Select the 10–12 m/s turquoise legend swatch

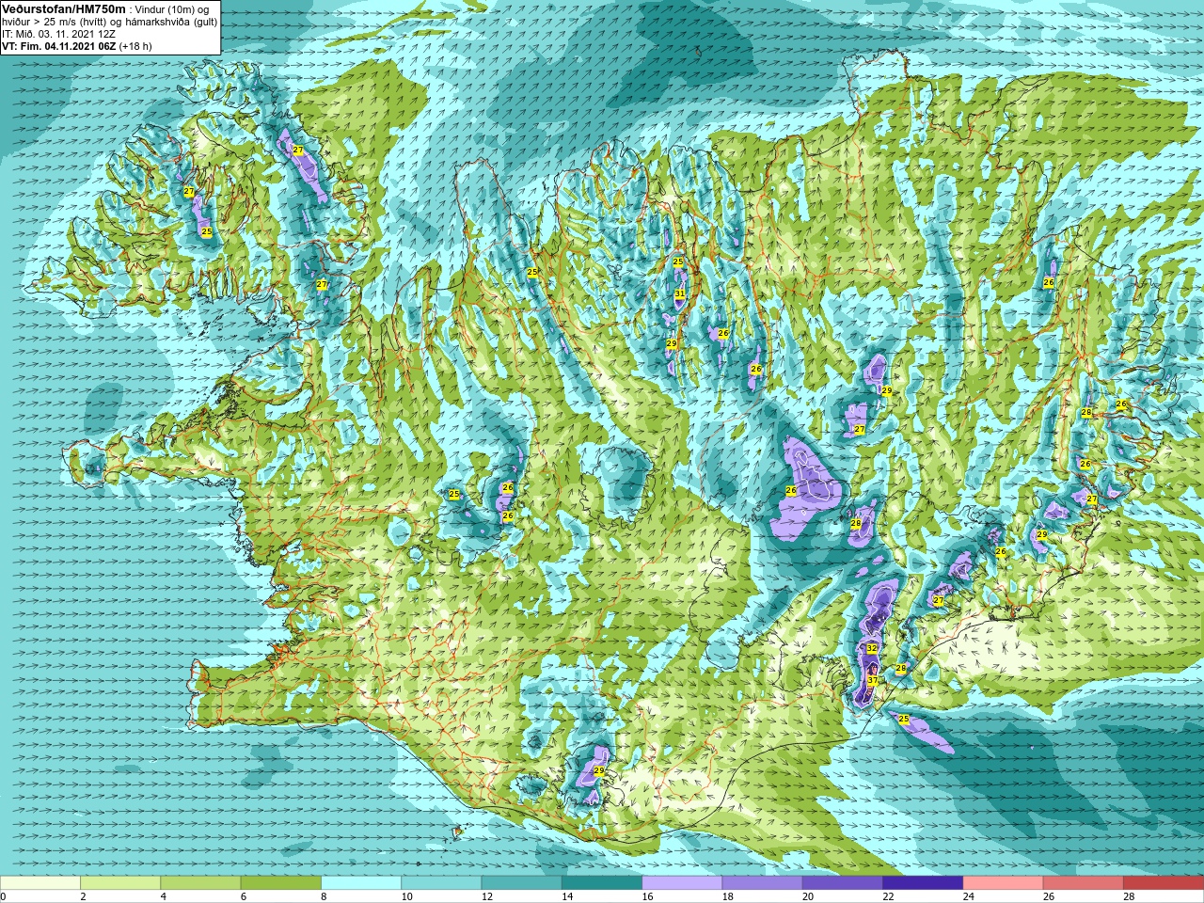point(441,882)
